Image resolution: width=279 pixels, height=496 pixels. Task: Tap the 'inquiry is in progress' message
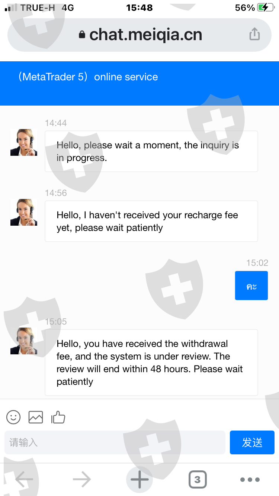click(x=151, y=151)
